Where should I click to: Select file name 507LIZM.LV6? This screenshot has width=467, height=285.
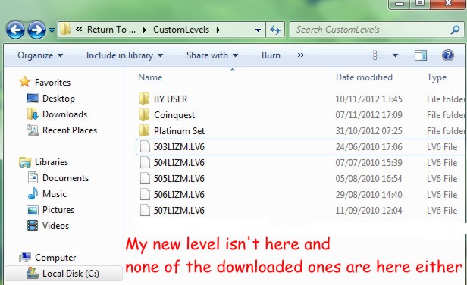(179, 211)
